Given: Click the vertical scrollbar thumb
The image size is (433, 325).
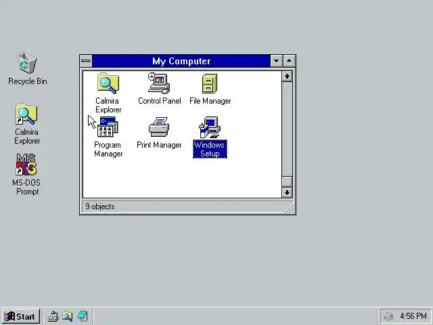Looking at the screenshot, I should coord(287,181).
